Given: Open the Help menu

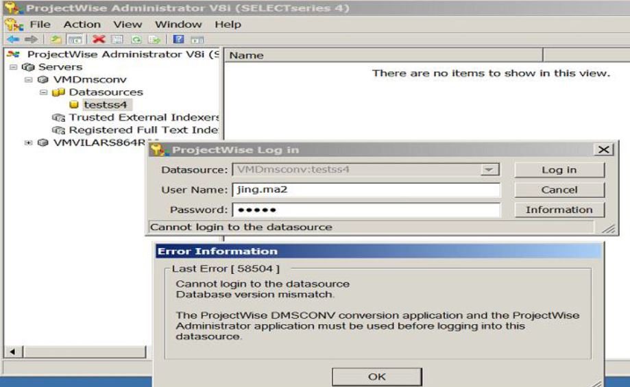Looking at the screenshot, I should [228, 25].
